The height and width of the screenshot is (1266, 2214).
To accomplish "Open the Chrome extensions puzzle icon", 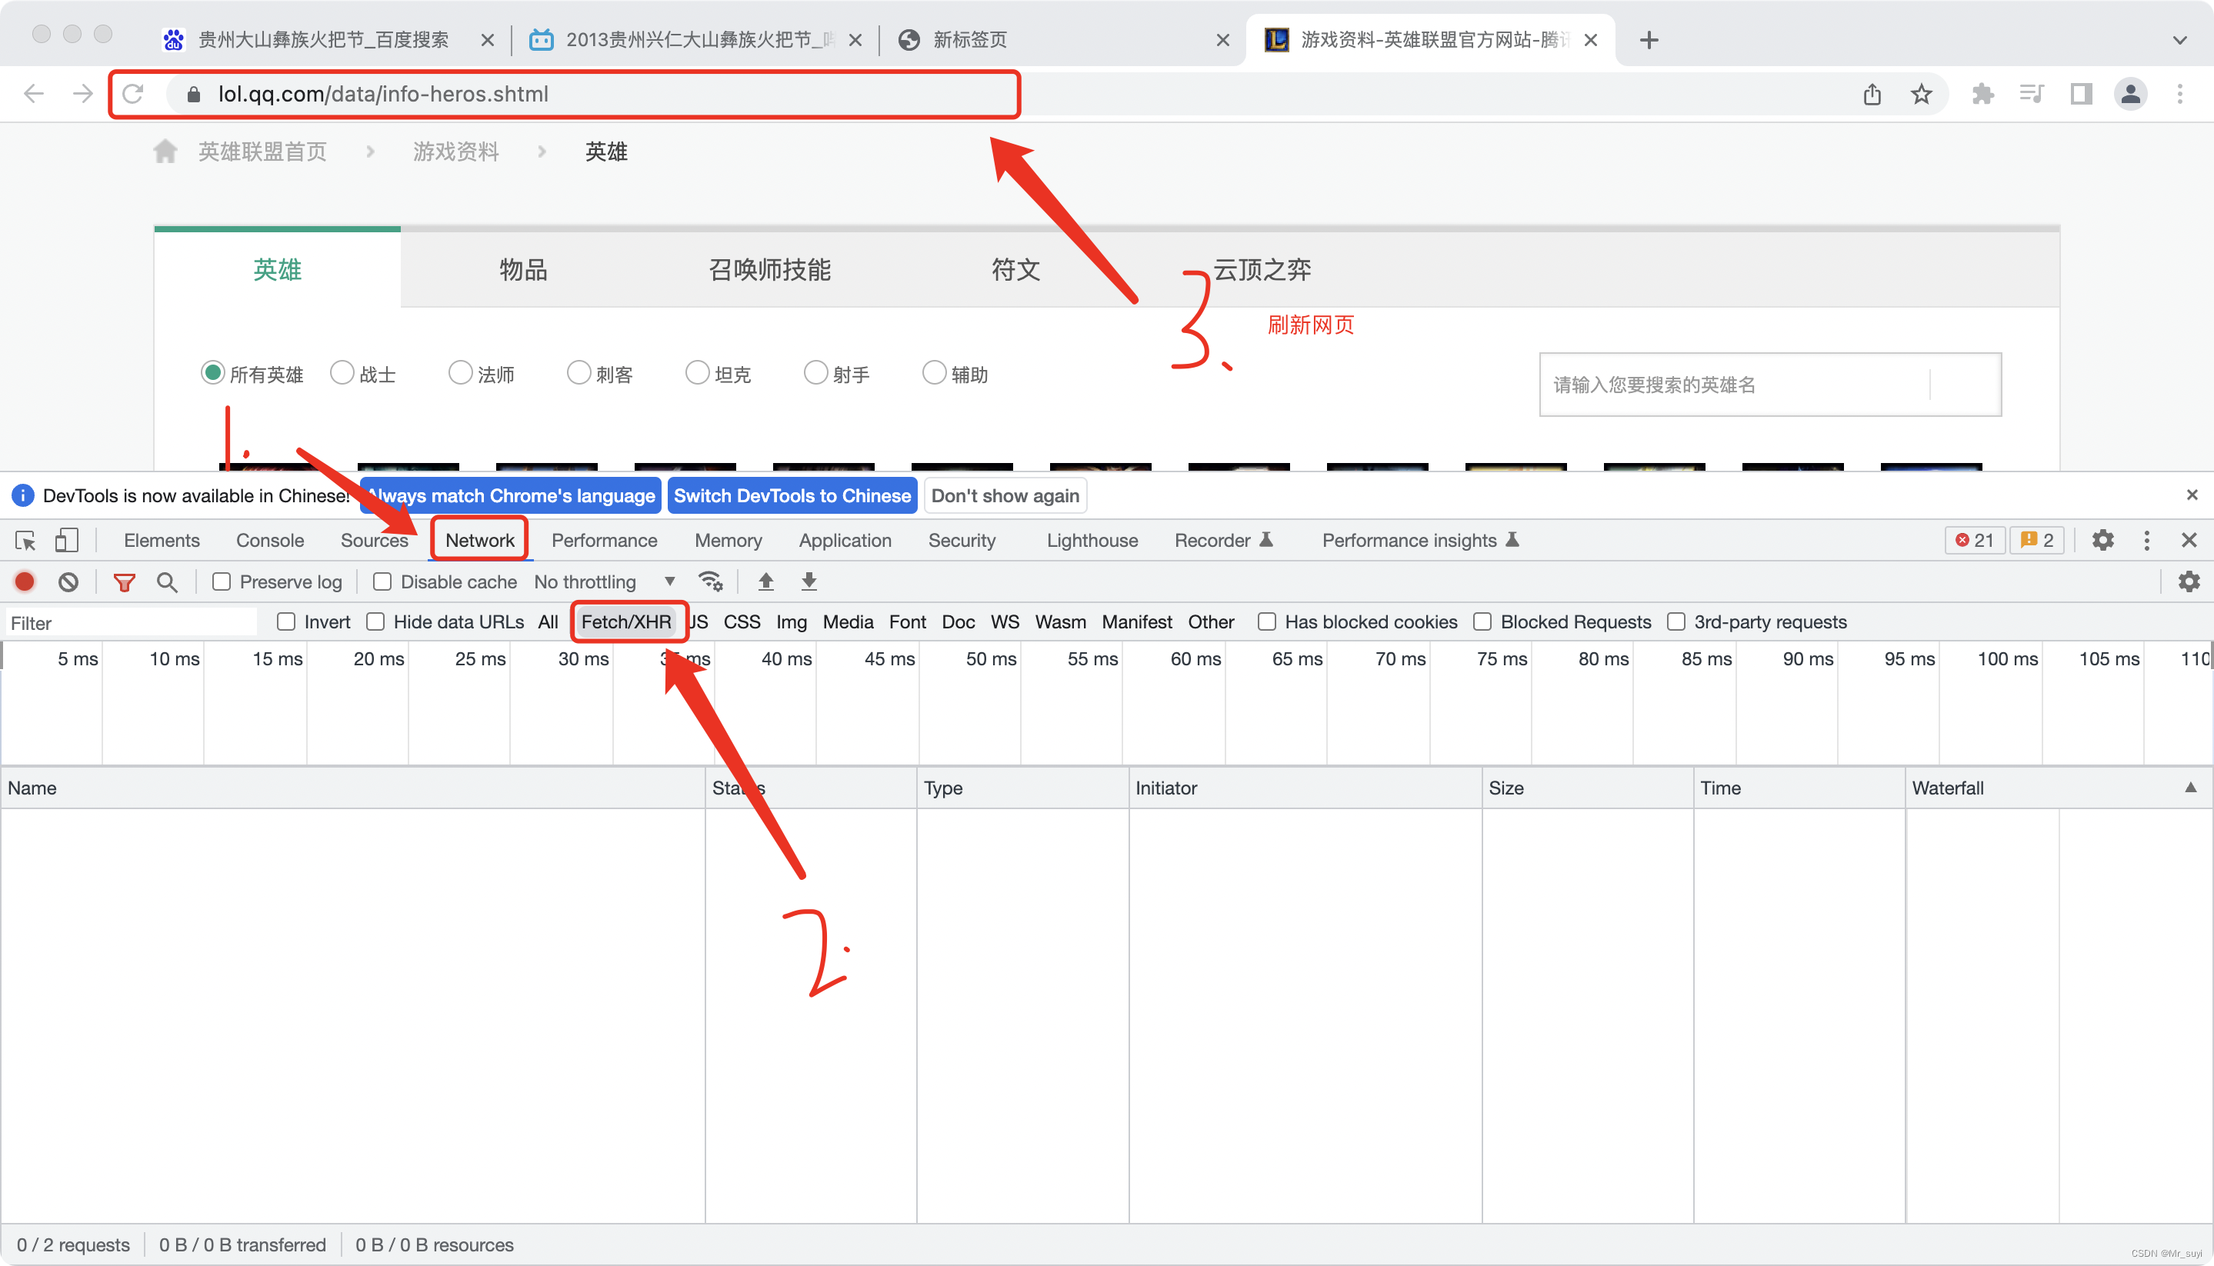I will 1982,93.
